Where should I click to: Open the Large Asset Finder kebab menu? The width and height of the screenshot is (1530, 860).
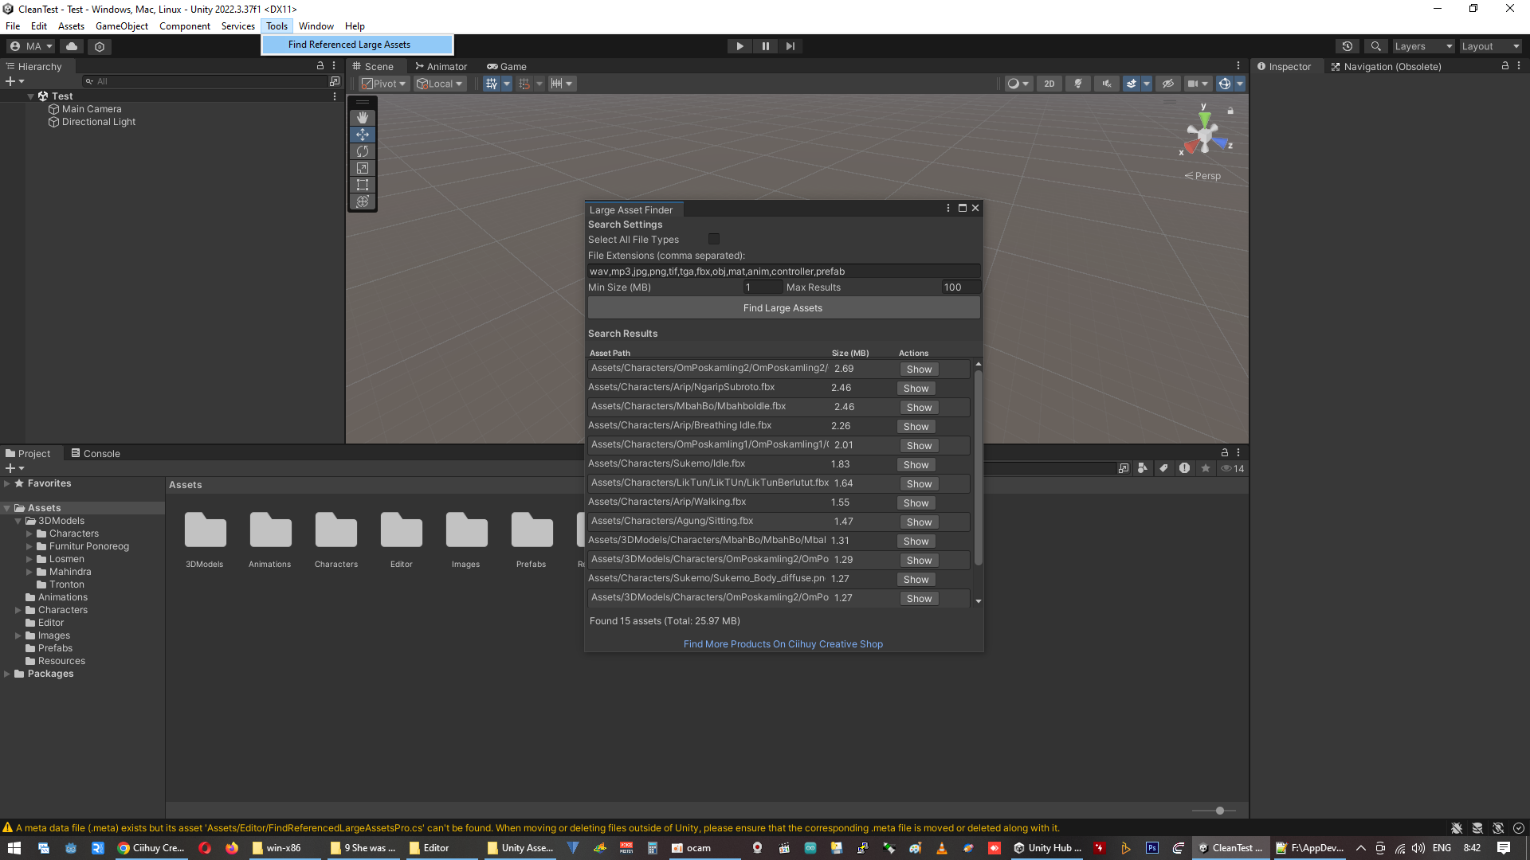[947, 208]
